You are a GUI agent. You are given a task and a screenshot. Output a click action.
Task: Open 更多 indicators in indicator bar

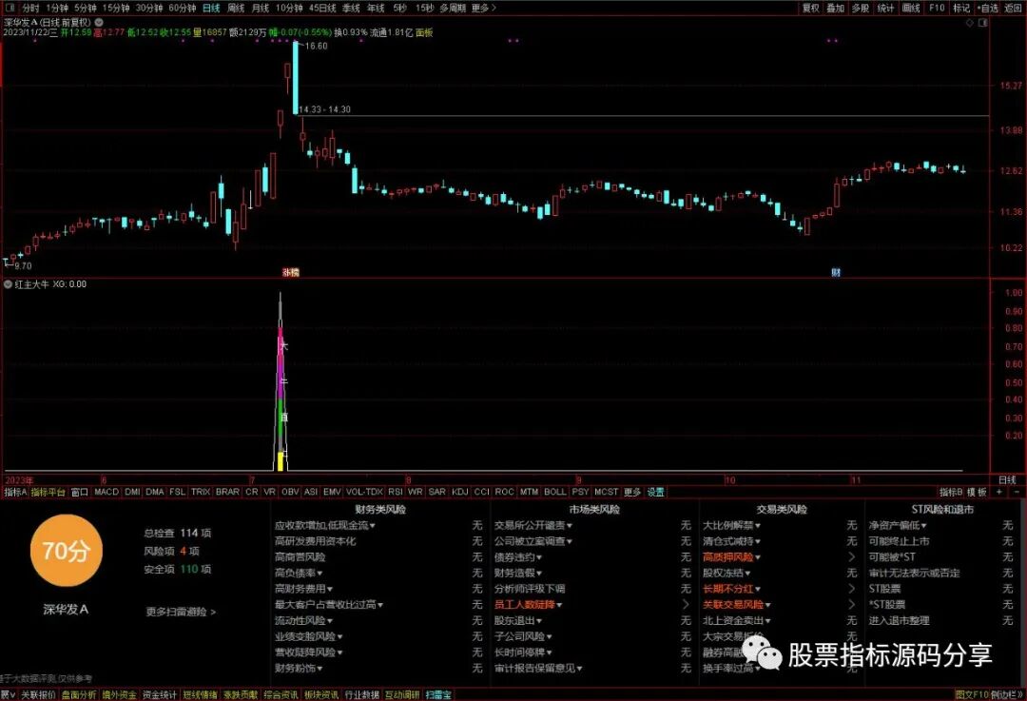632,492
